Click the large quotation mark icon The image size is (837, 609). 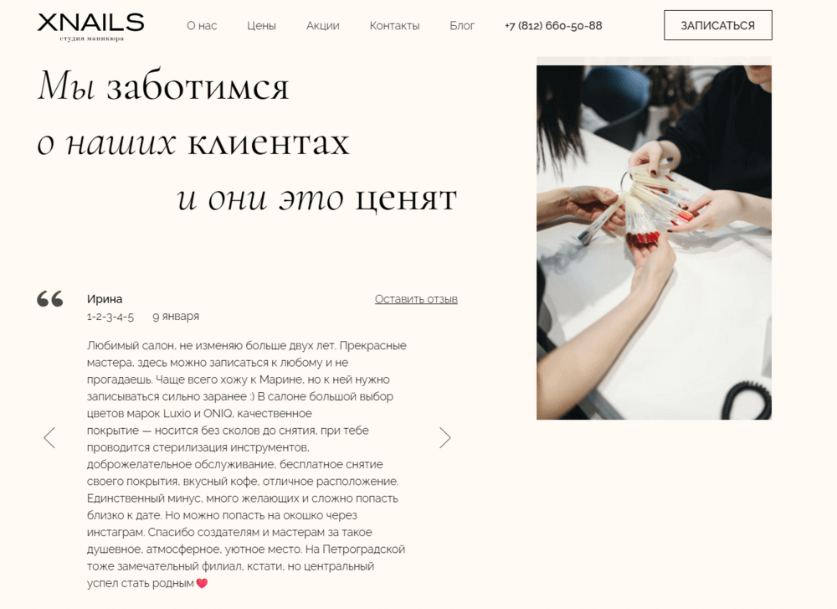click(50, 298)
